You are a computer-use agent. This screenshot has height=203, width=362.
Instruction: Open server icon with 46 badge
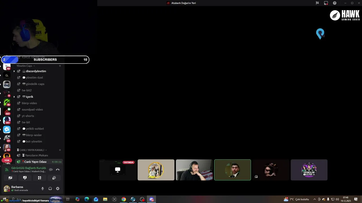[x=7, y=67]
